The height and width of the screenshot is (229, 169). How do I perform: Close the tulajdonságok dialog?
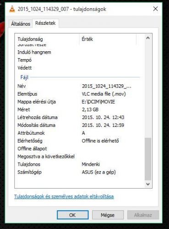(x=155, y=9)
